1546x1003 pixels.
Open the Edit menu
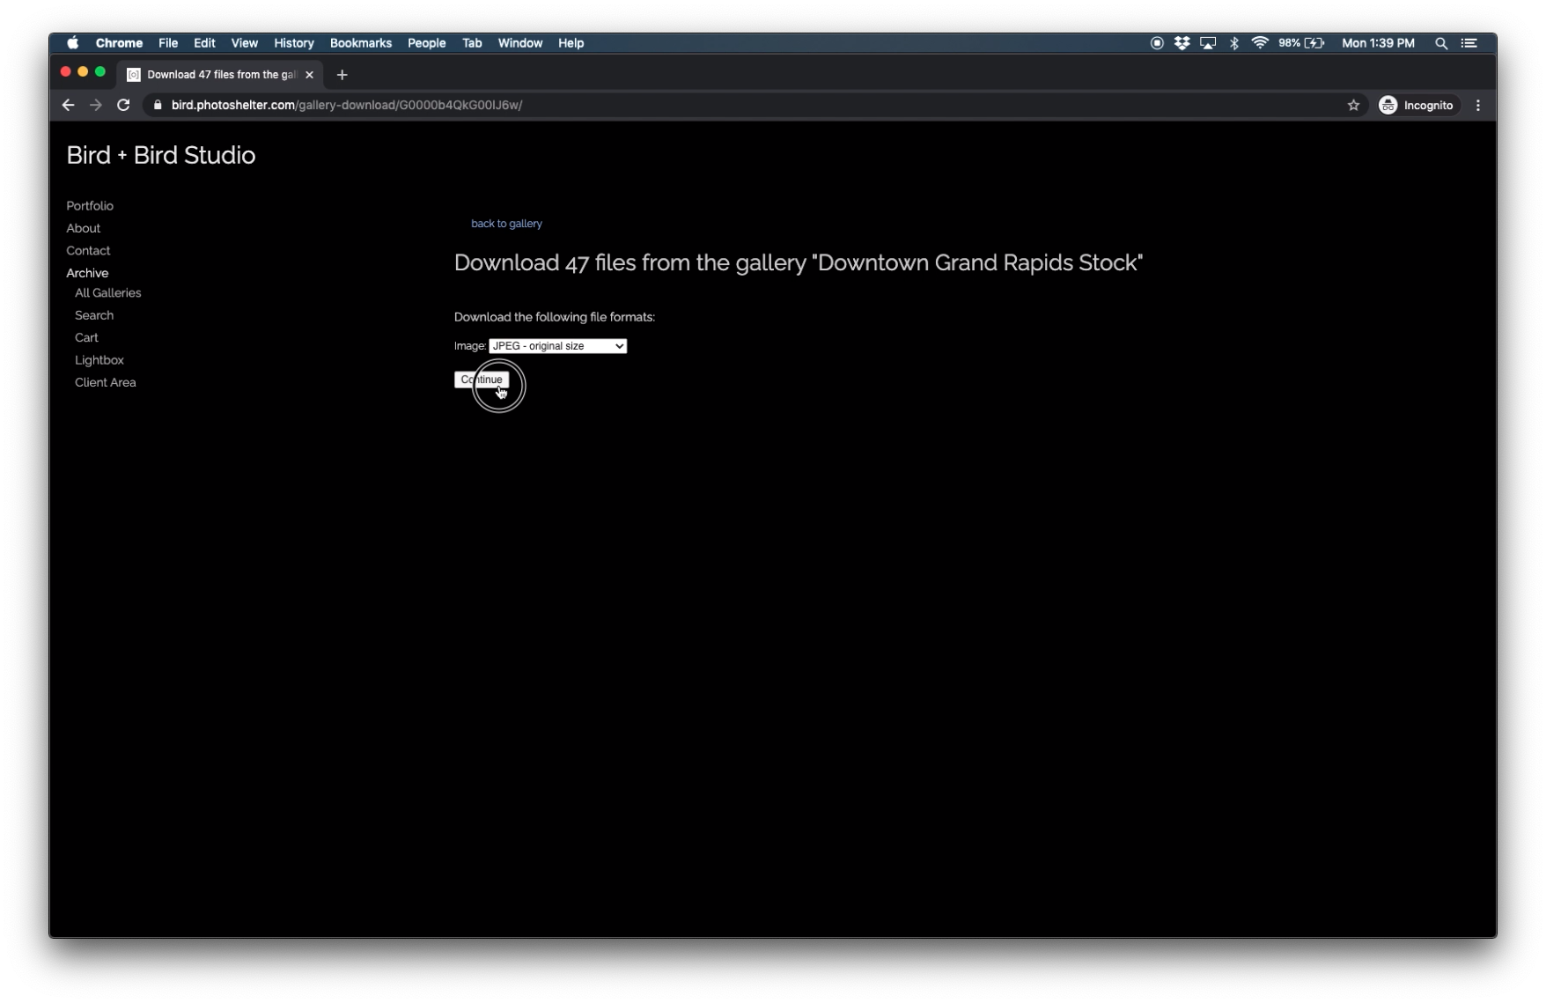pyautogui.click(x=204, y=43)
